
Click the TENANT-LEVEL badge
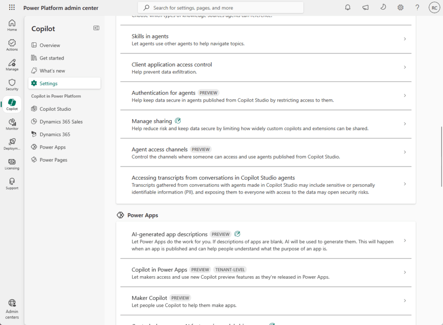pyautogui.click(x=230, y=270)
